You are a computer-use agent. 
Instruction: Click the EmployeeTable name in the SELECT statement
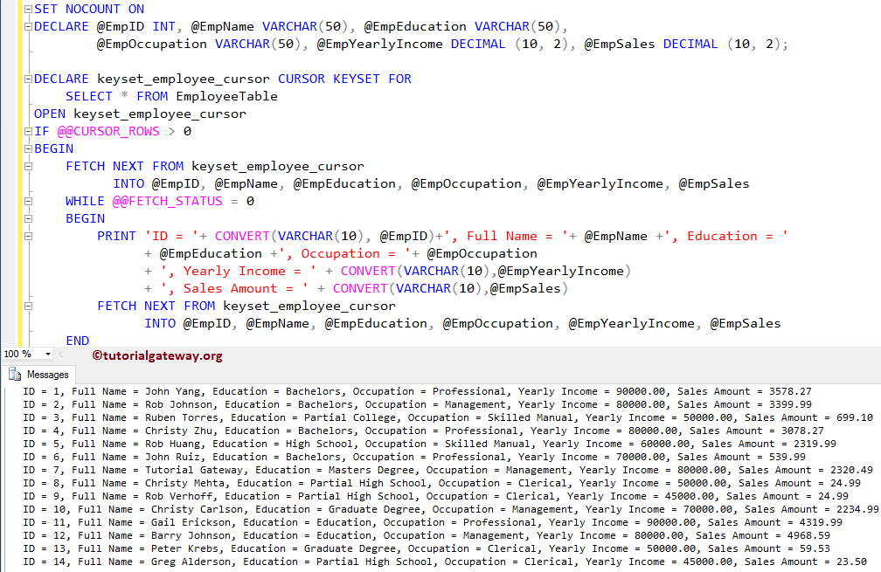(x=227, y=96)
